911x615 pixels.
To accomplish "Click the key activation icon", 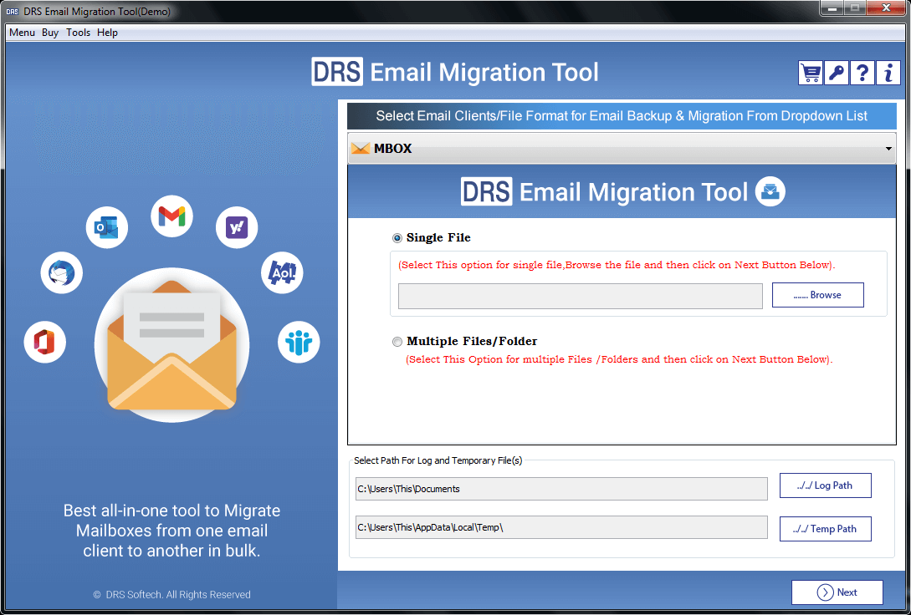I will click(x=836, y=73).
